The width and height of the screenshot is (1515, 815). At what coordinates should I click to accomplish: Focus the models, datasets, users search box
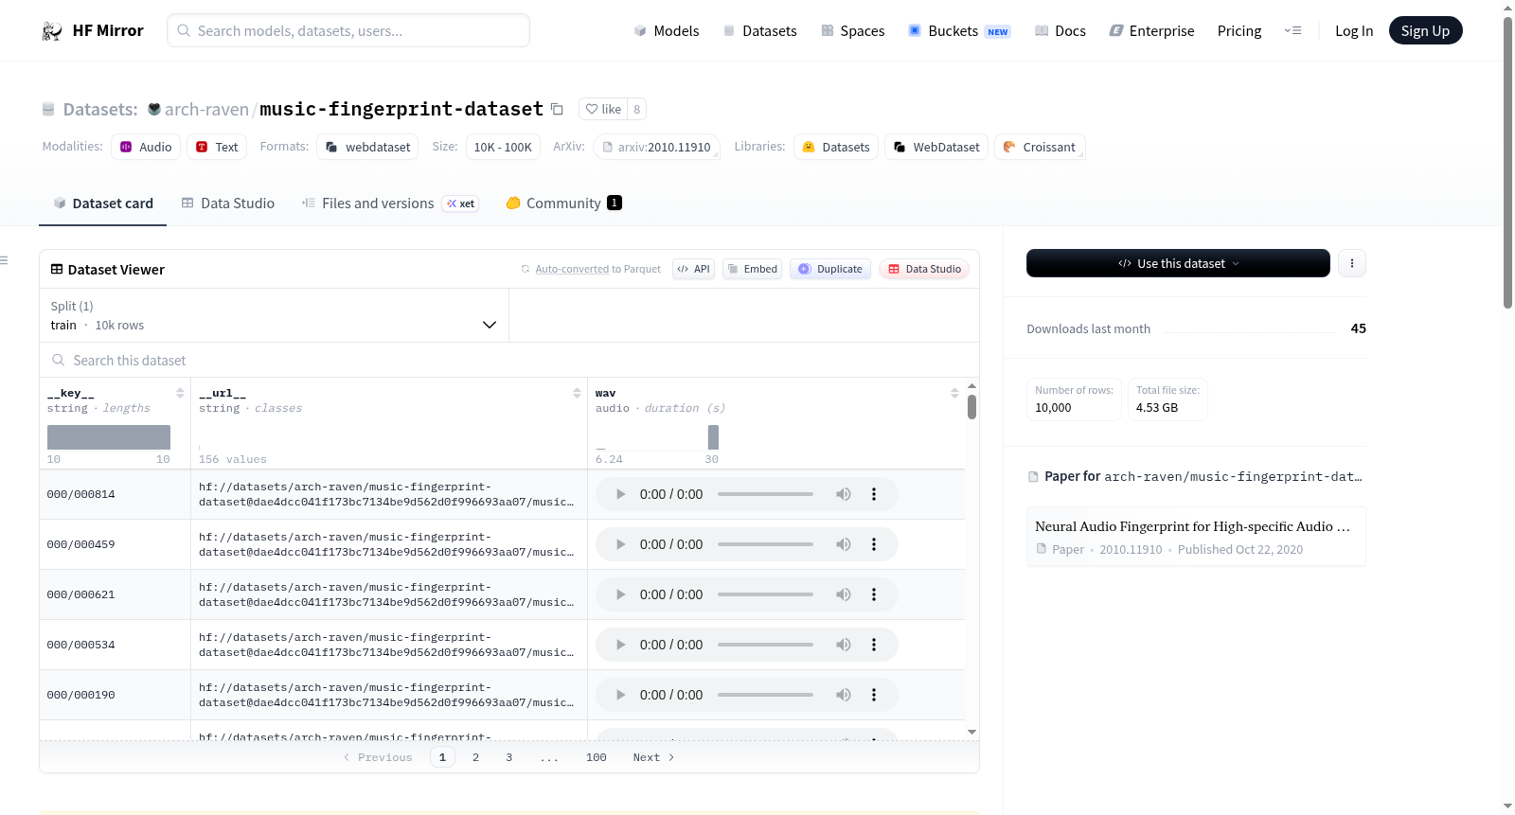[x=348, y=30]
